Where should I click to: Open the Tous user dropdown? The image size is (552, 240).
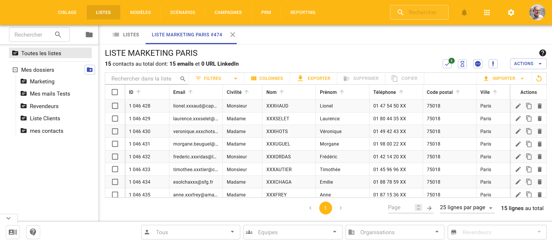[191, 232]
